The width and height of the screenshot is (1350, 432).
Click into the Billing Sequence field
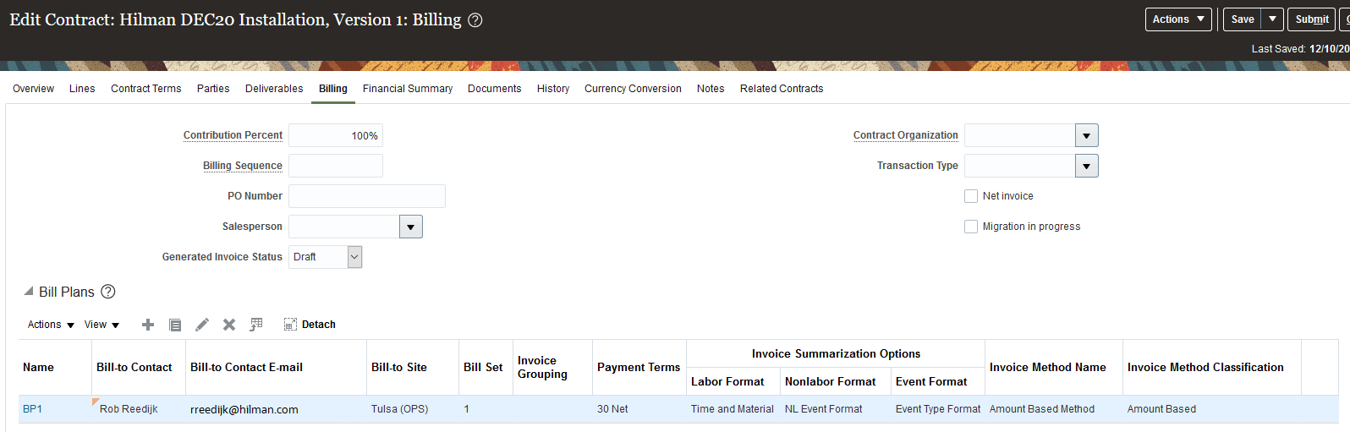click(x=336, y=166)
